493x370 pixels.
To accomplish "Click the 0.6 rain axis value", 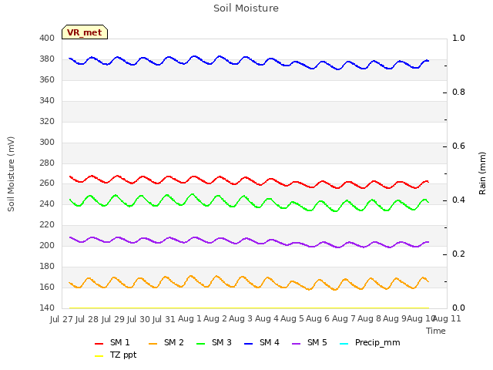I will click(458, 146).
